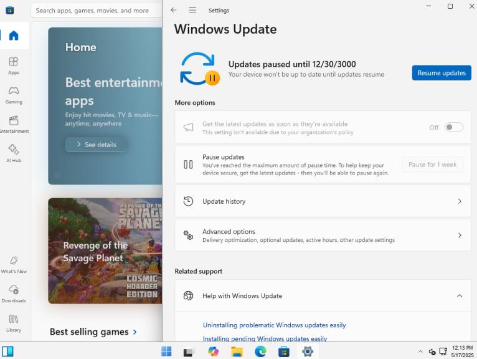The width and height of the screenshot is (477, 359).
Task: Open Advanced options chevron
Action: coord(460,235)
